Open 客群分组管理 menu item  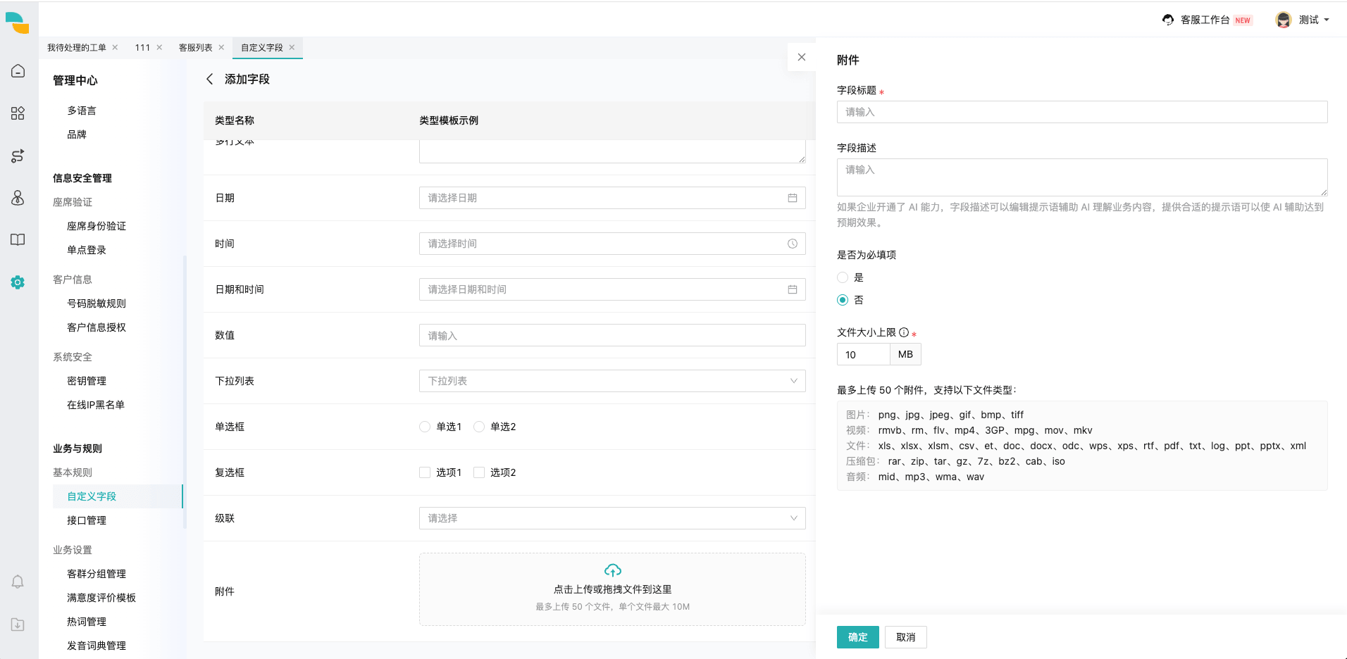coord(97,574)
